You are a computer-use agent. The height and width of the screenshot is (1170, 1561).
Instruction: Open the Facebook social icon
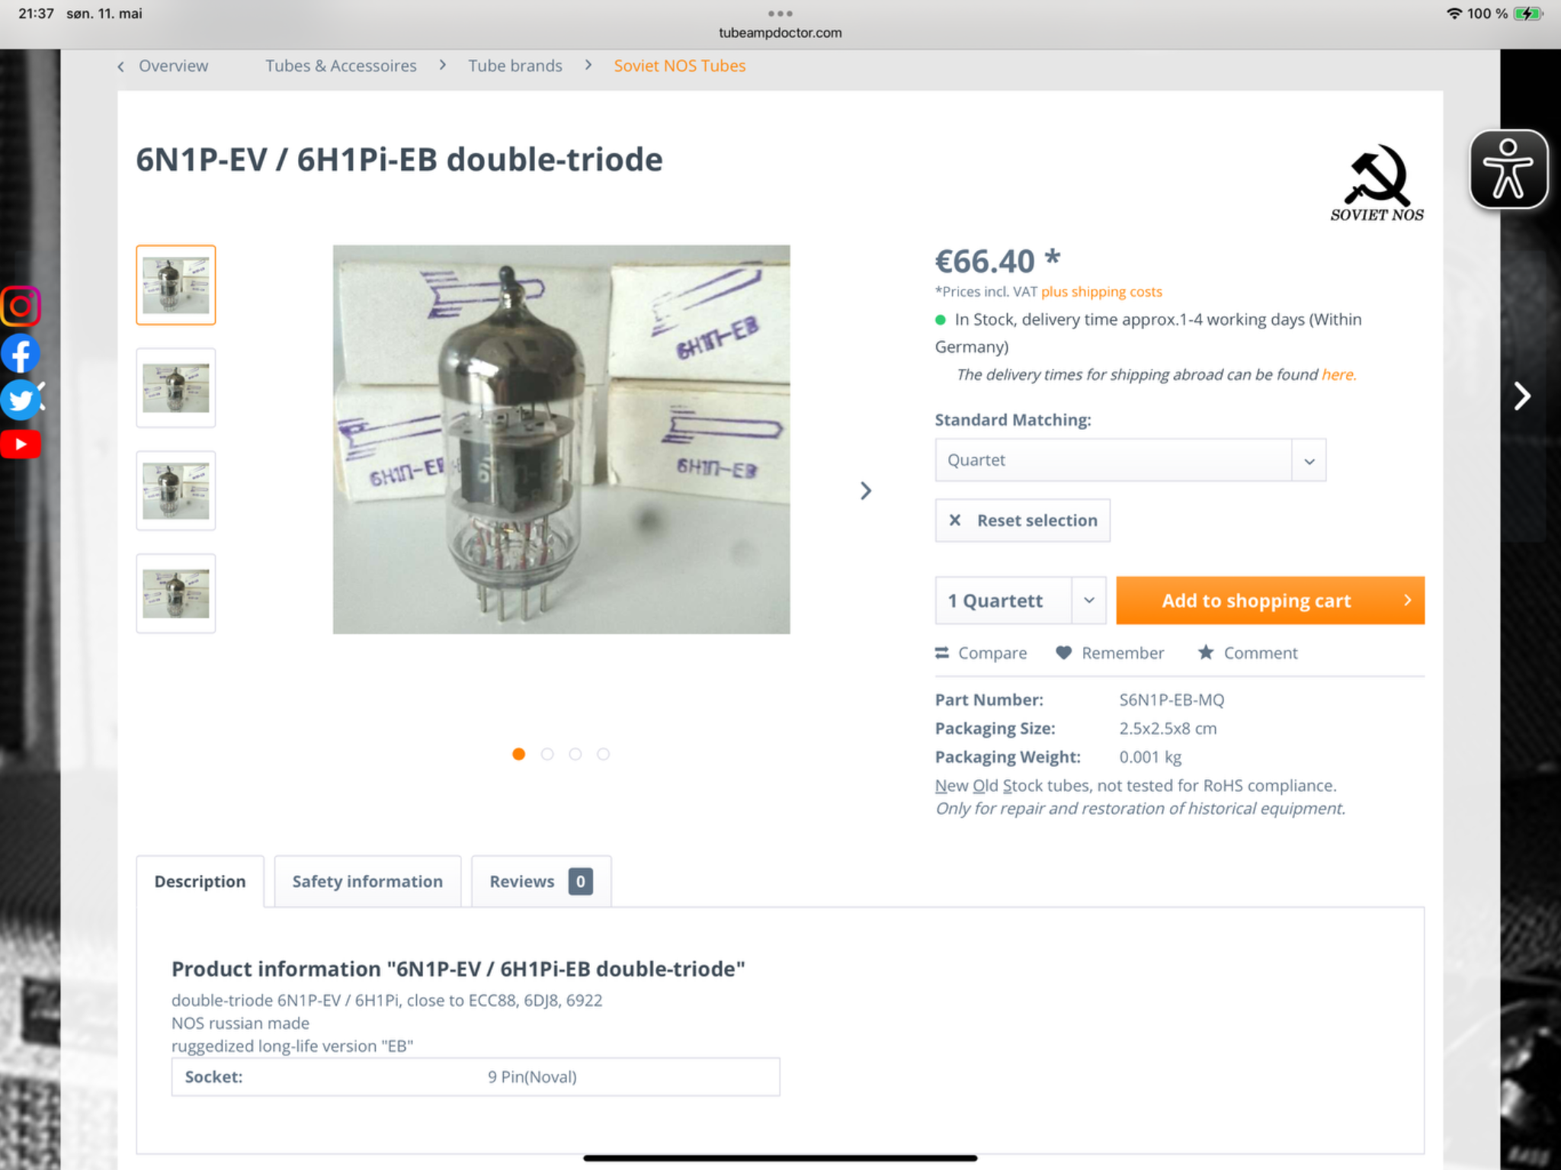click(21, 354)
